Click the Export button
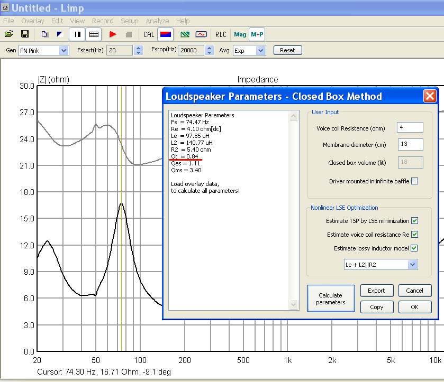 (x=376, y=291)
